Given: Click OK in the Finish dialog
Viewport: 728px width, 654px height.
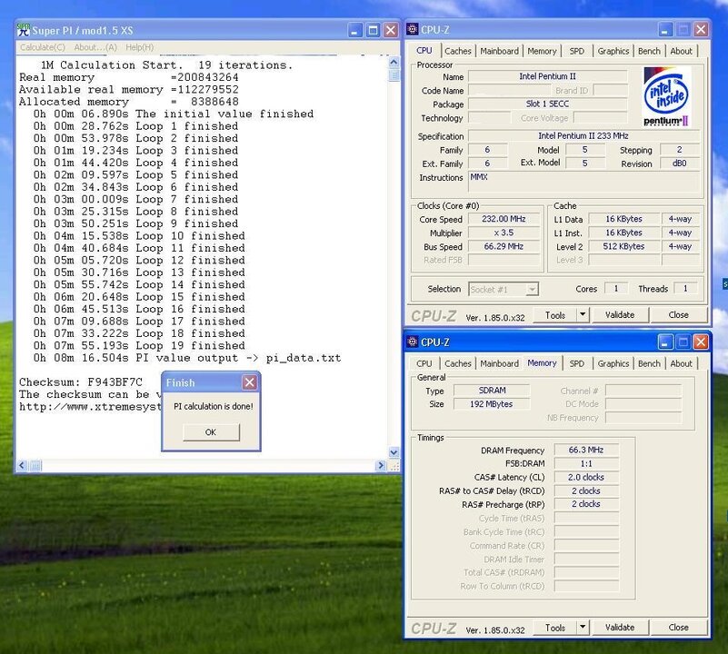Looking at the screenshot, I should [x=211, y=432].
